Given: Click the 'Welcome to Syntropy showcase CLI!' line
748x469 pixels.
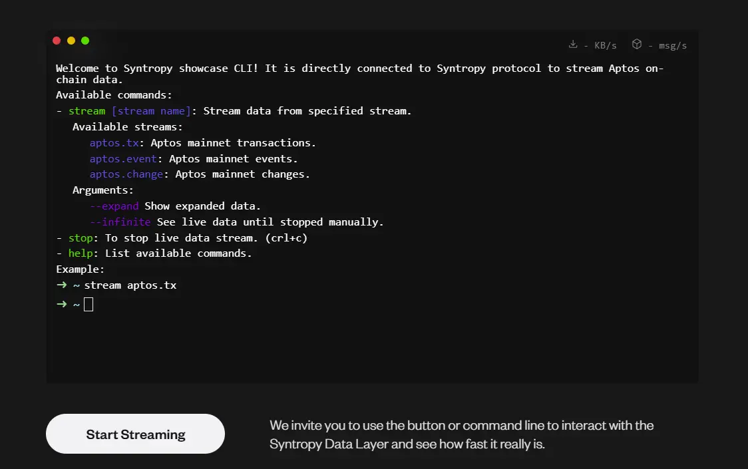Looking at the screenshot, I should coord(359,74).
